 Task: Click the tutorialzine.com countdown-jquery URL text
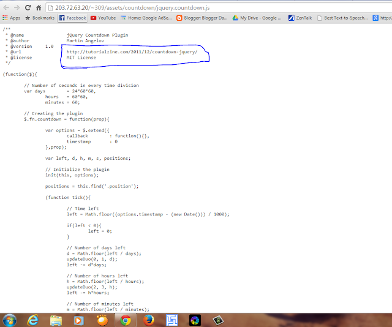pyautogui.click(x=132, y=52)
